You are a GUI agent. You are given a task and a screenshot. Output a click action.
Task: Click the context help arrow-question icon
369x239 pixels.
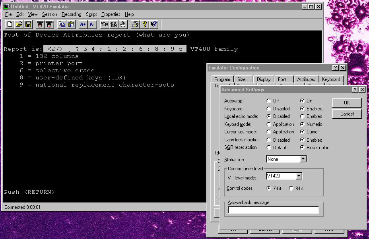(x=153, y=24)
